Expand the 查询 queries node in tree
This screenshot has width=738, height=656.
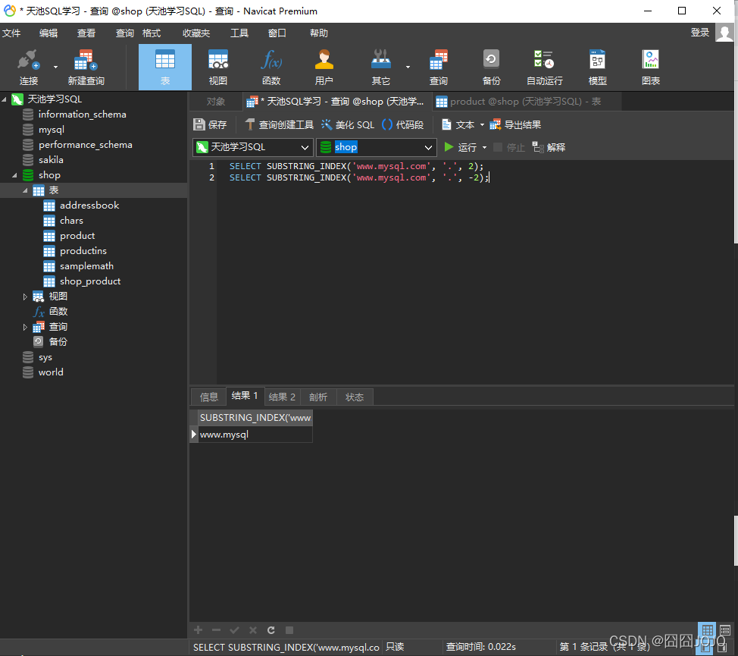click(26, 327)
